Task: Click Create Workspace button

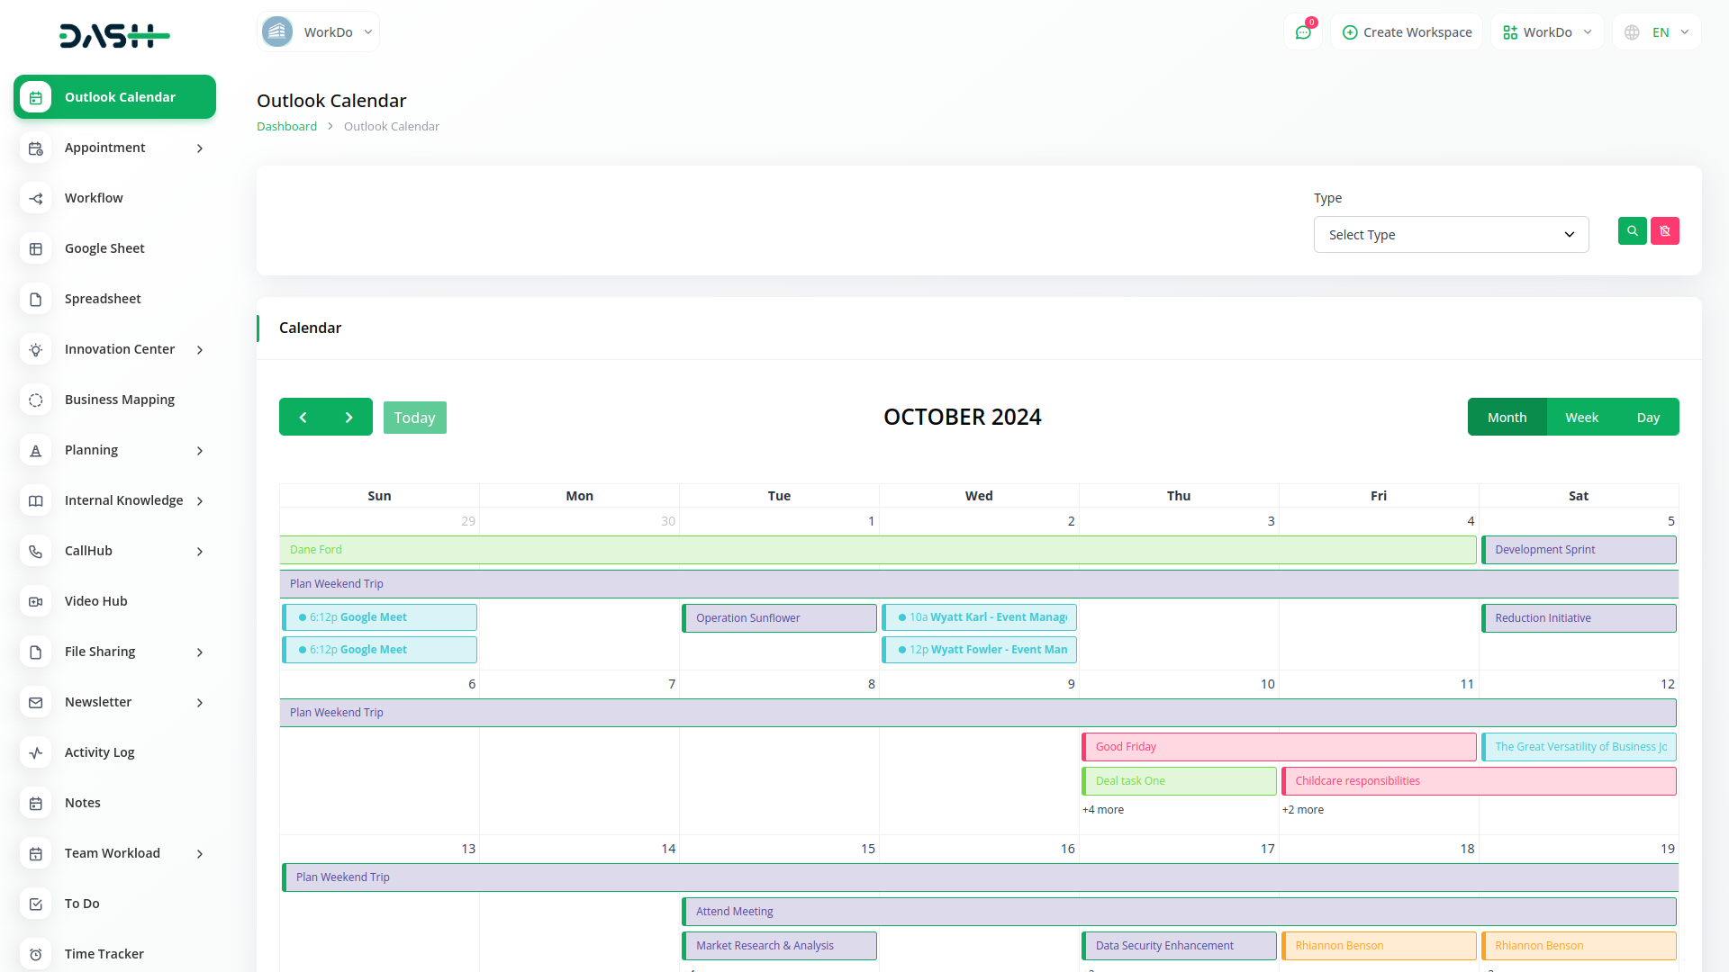Action: (x=1407, y=32)
